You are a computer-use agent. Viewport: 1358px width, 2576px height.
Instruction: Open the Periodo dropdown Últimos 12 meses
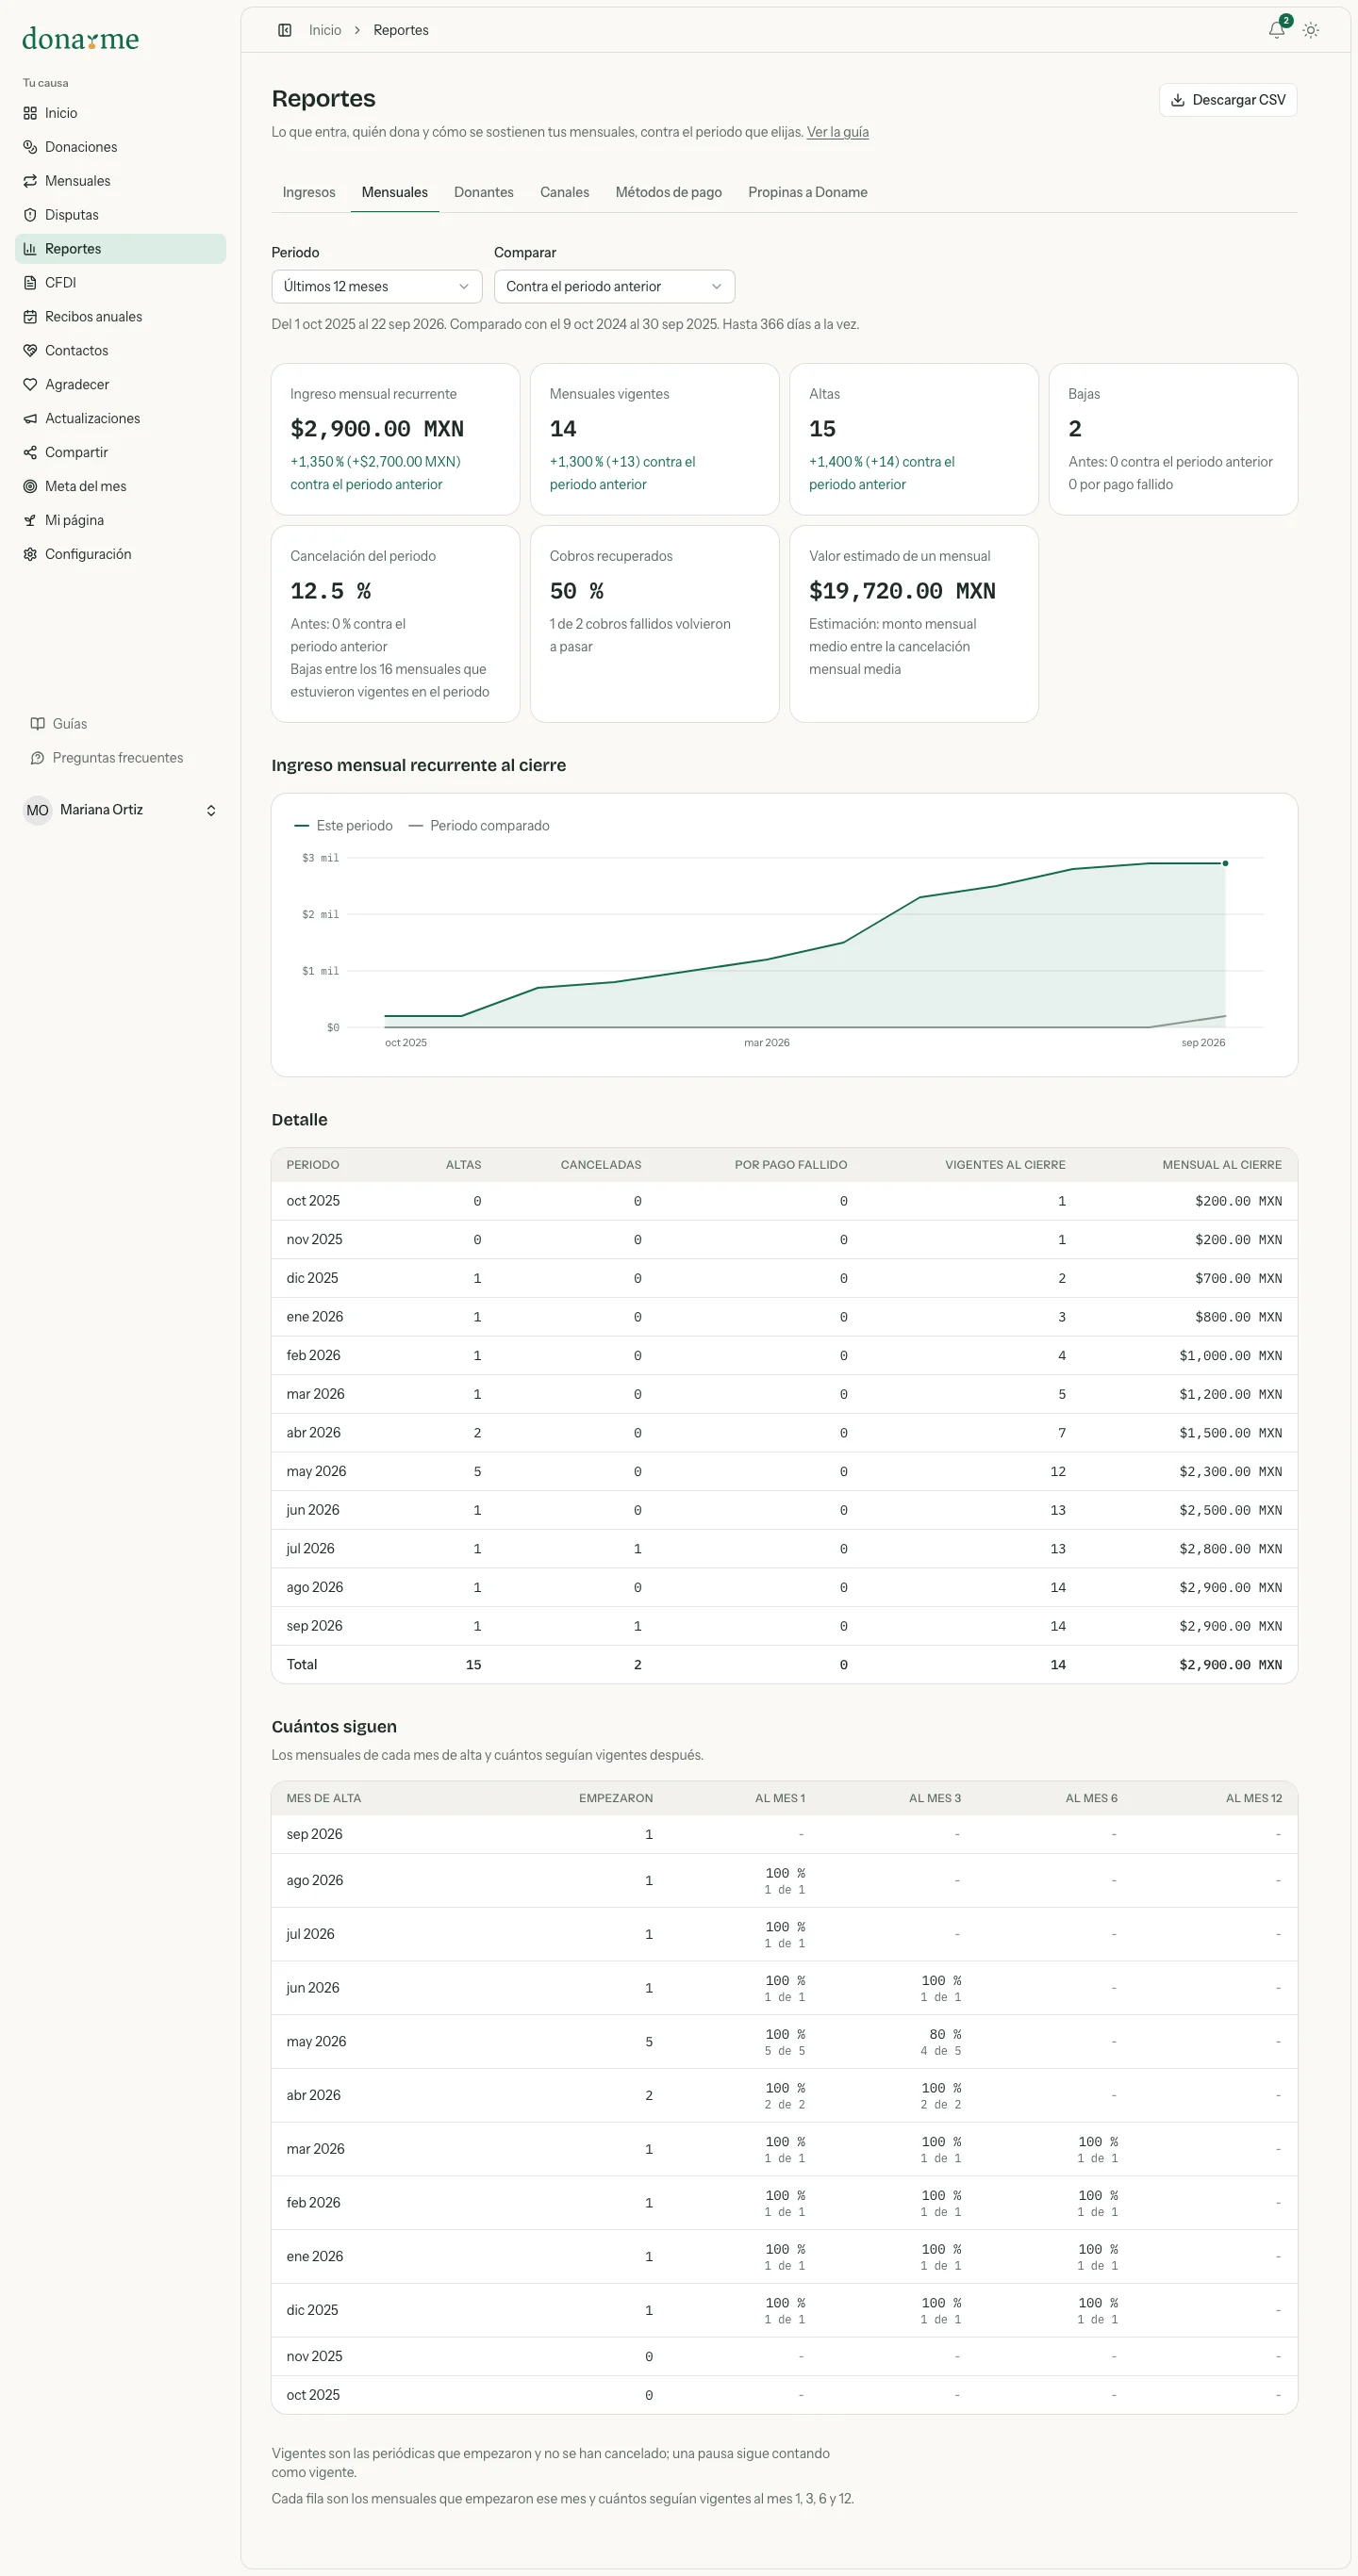[x=376, y=286]
